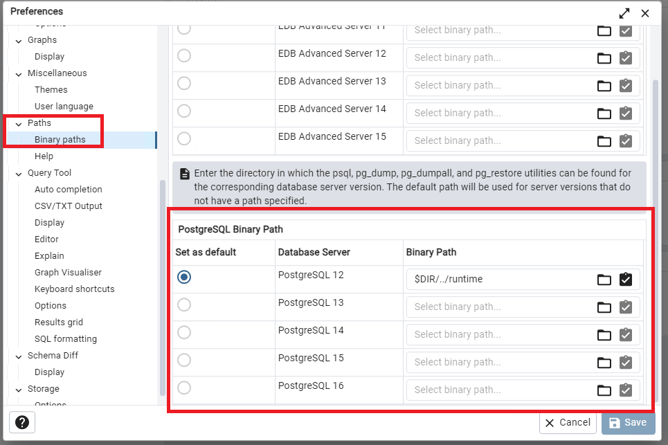
Task: Open Themes preferences
Action: pyautogui.click(x=51, y=90)
